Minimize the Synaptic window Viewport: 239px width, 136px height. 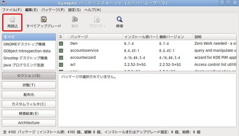[x=222, y=3]
